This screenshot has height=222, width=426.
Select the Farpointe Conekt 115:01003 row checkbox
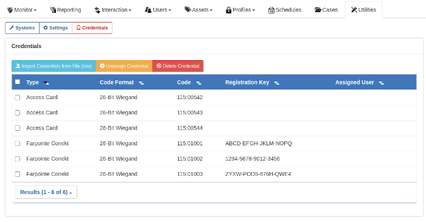(18, 174)
